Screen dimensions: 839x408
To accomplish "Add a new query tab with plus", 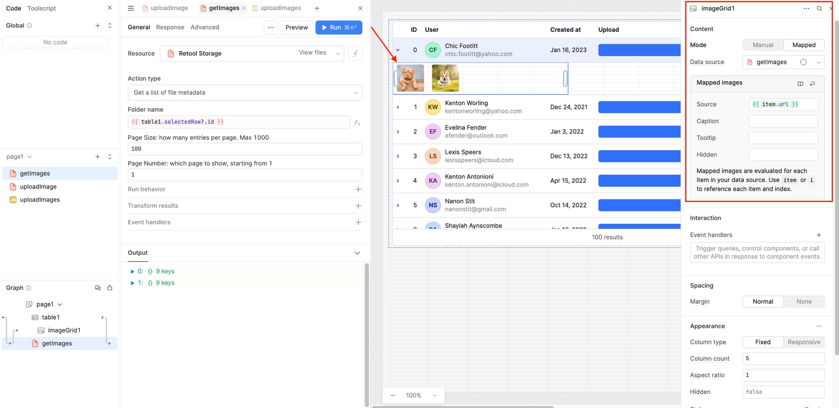I will [317, 8].
